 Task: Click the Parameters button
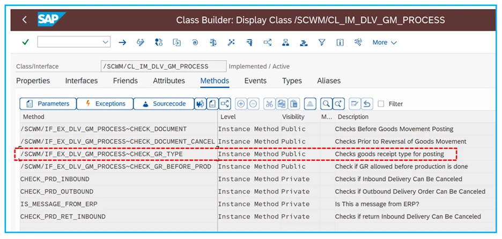(48, 103)
